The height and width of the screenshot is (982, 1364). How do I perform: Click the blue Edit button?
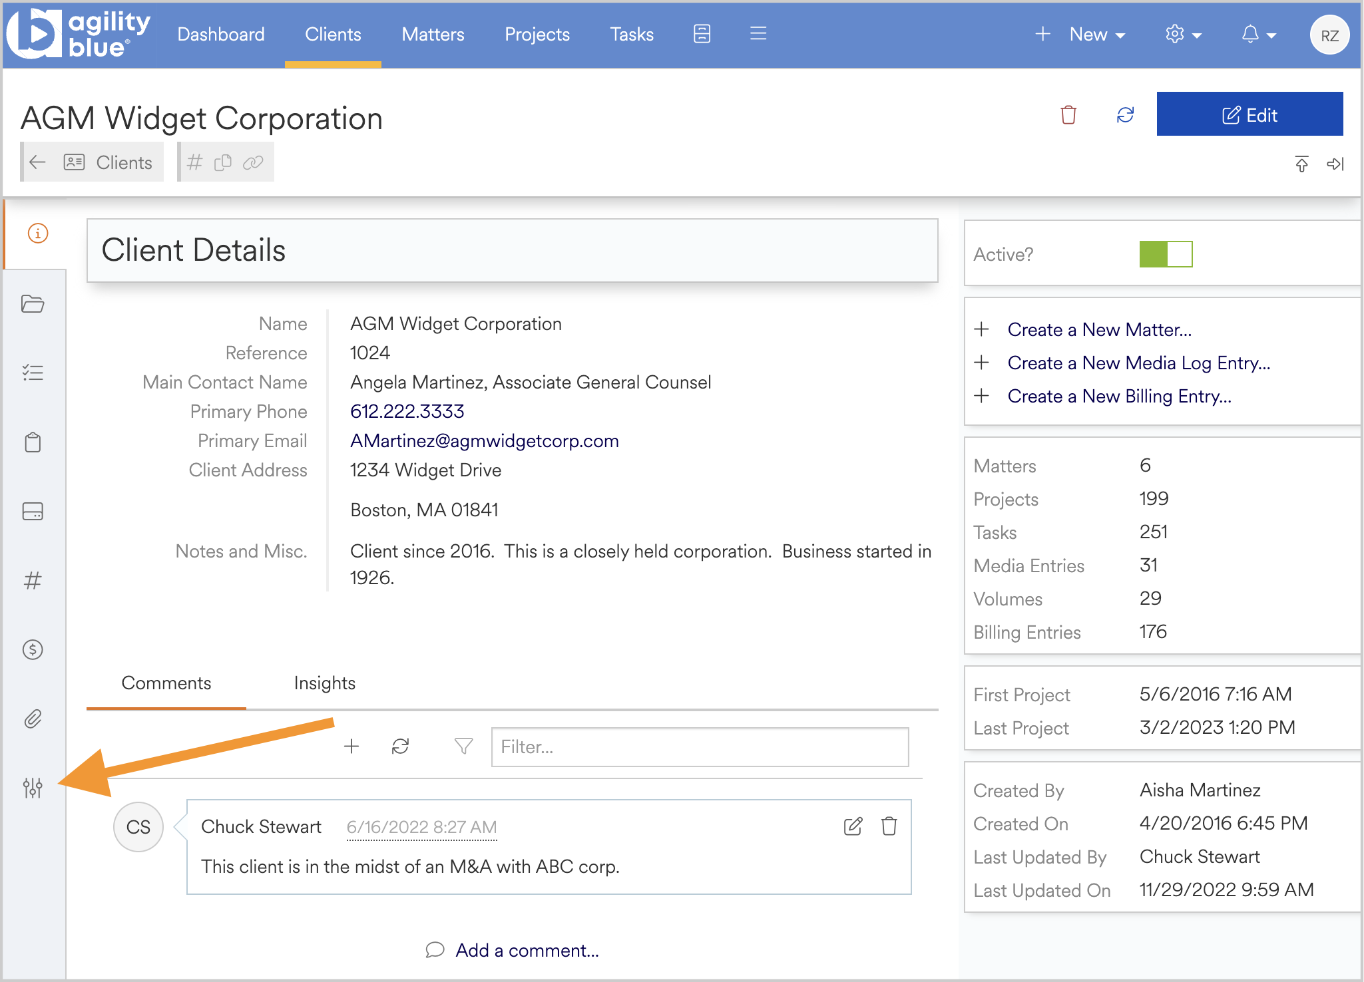pos(1250,114)
